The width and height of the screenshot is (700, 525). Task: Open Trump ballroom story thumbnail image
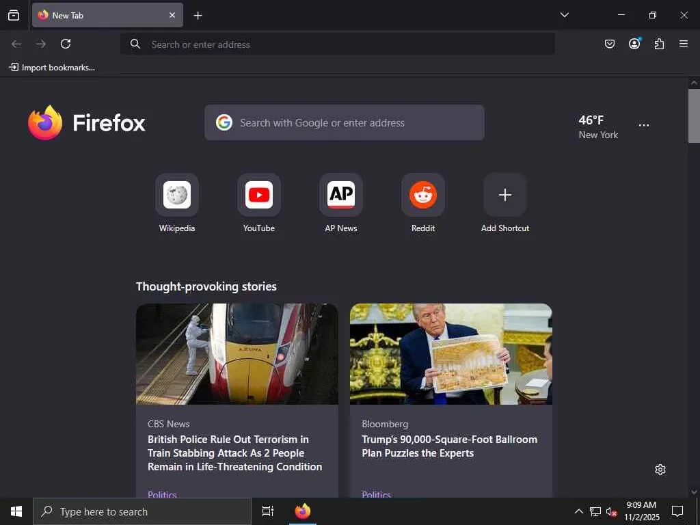coord(451,354)
